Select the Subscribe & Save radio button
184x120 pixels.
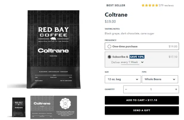tap(109, 57)
